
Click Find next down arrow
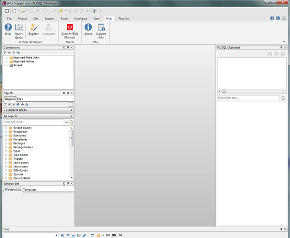point(68,235)
